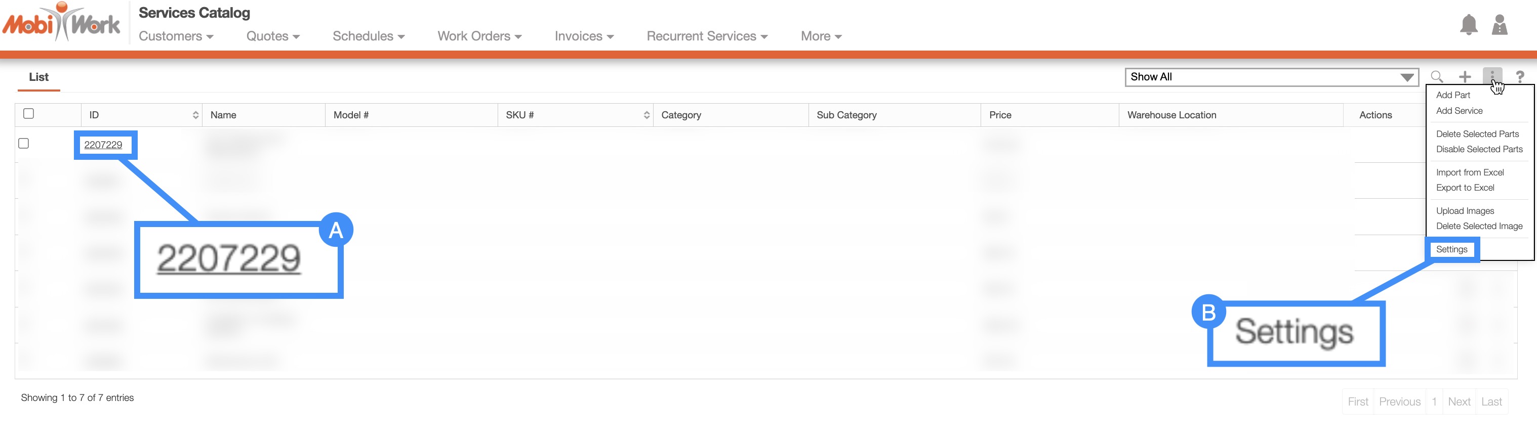The height and width of the screenshot is (448, 1537).
Task: Check the box for row 2207229
Action: pyautogui.click(x=24, y=144)
